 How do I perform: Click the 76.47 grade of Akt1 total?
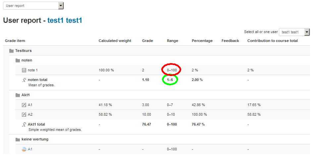pos(147,125)
